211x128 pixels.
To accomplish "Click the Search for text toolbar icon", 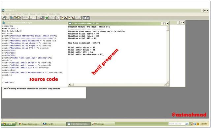I will (12, 18).
